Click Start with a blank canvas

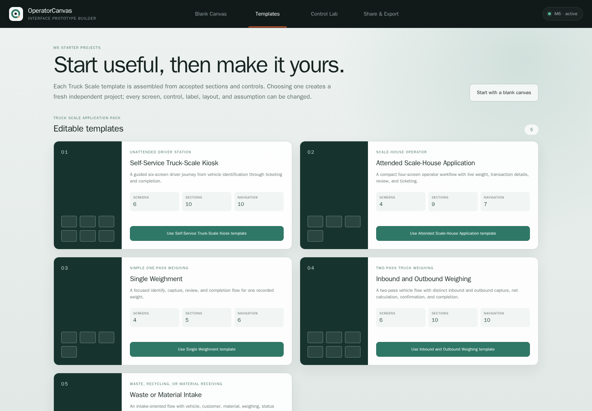tap(504, 93)
